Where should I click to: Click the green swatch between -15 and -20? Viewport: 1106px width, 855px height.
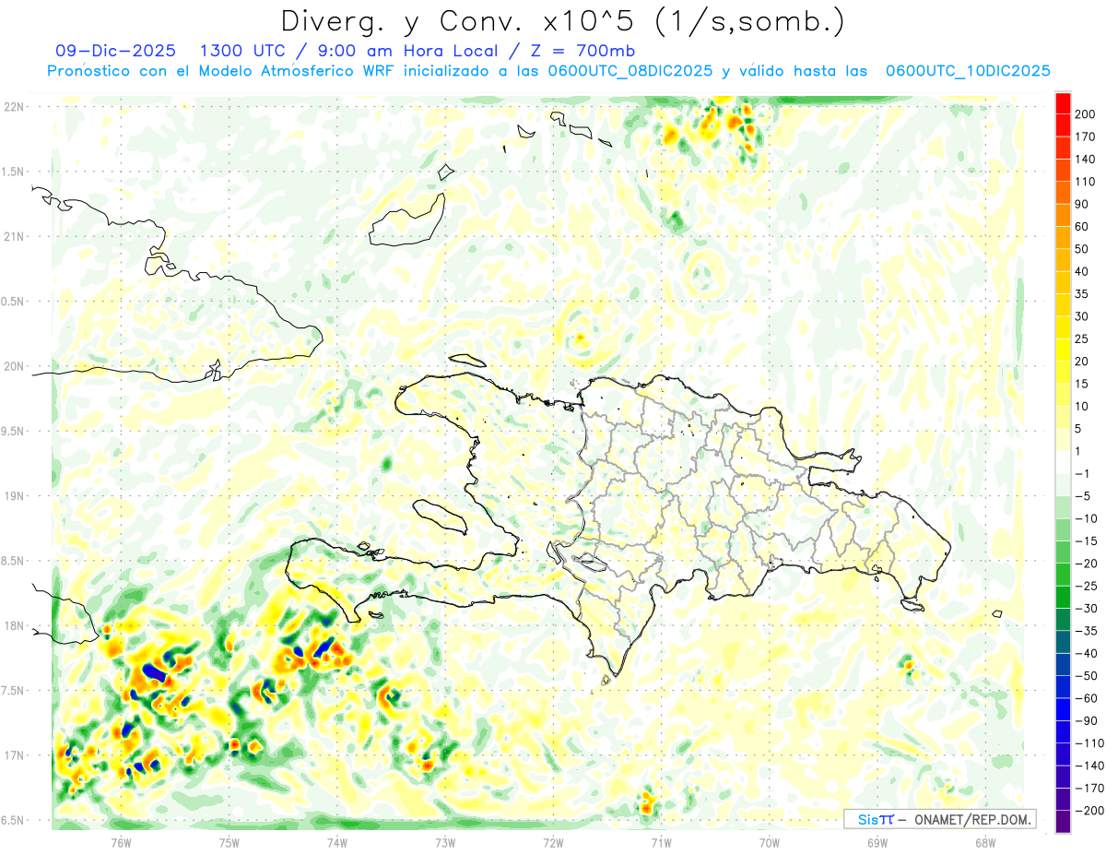(1063, 552)
